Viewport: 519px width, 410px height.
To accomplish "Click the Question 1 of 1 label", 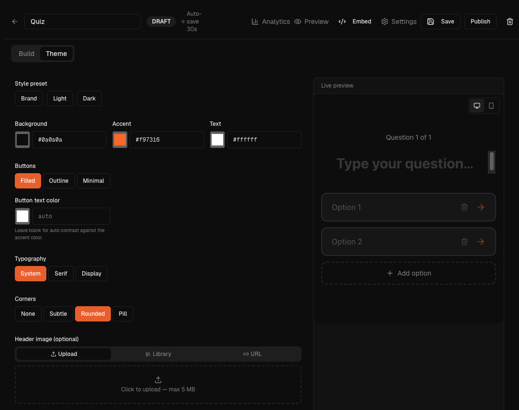I will (x=409, y=137).
